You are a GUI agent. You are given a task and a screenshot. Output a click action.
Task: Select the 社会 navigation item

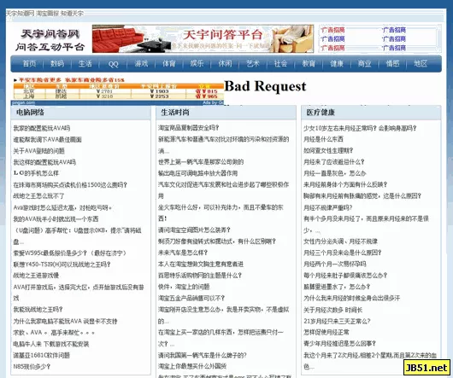click(x=280, y=63)
